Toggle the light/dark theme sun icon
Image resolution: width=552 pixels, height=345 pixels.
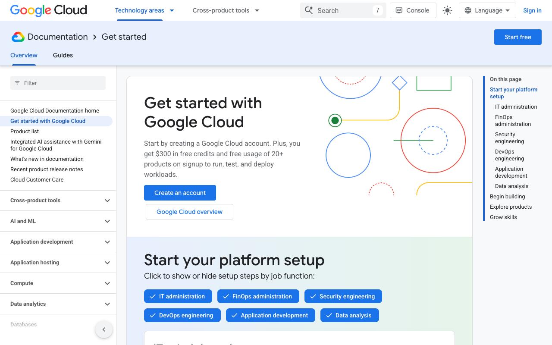point(448,10)
